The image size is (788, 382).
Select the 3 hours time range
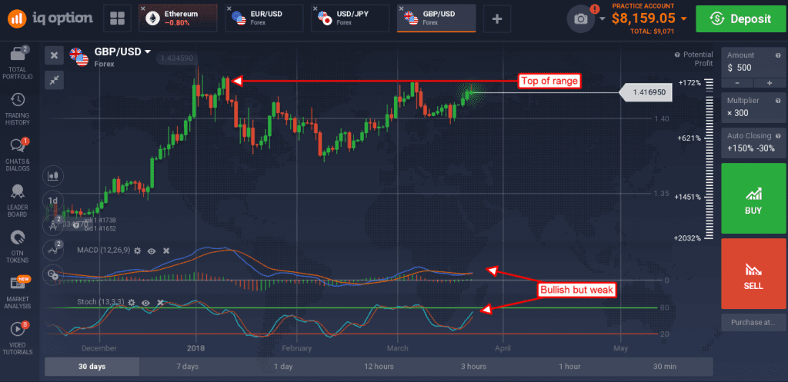[474, 367]
